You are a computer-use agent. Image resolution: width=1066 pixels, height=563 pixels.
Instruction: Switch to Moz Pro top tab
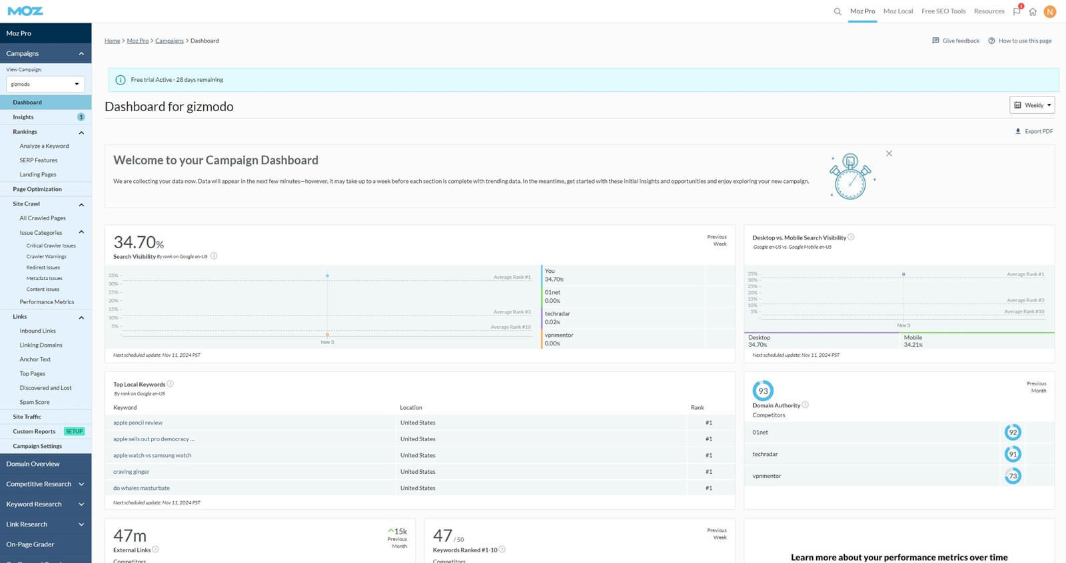862,11
